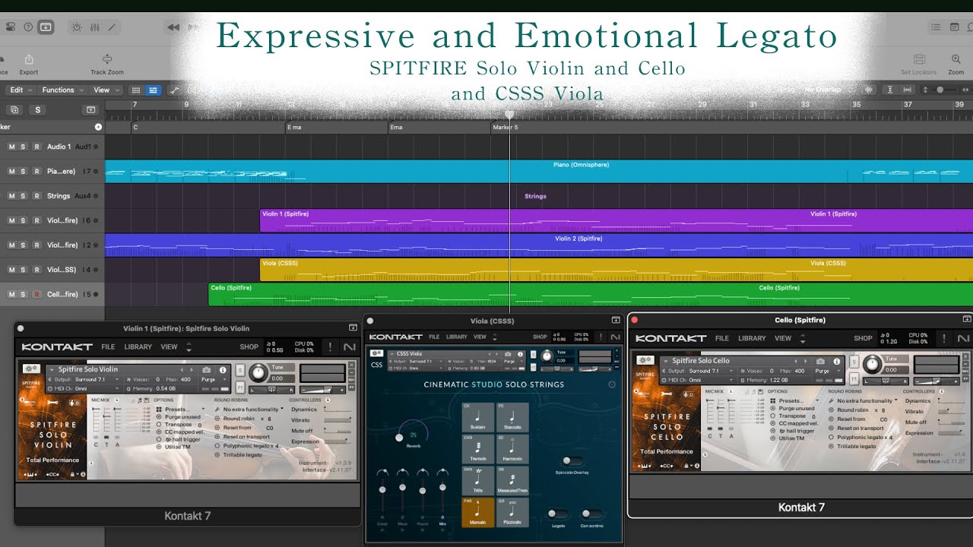Open the Editors pencil icon
This screenshot has width=973, height=547.
113,27
